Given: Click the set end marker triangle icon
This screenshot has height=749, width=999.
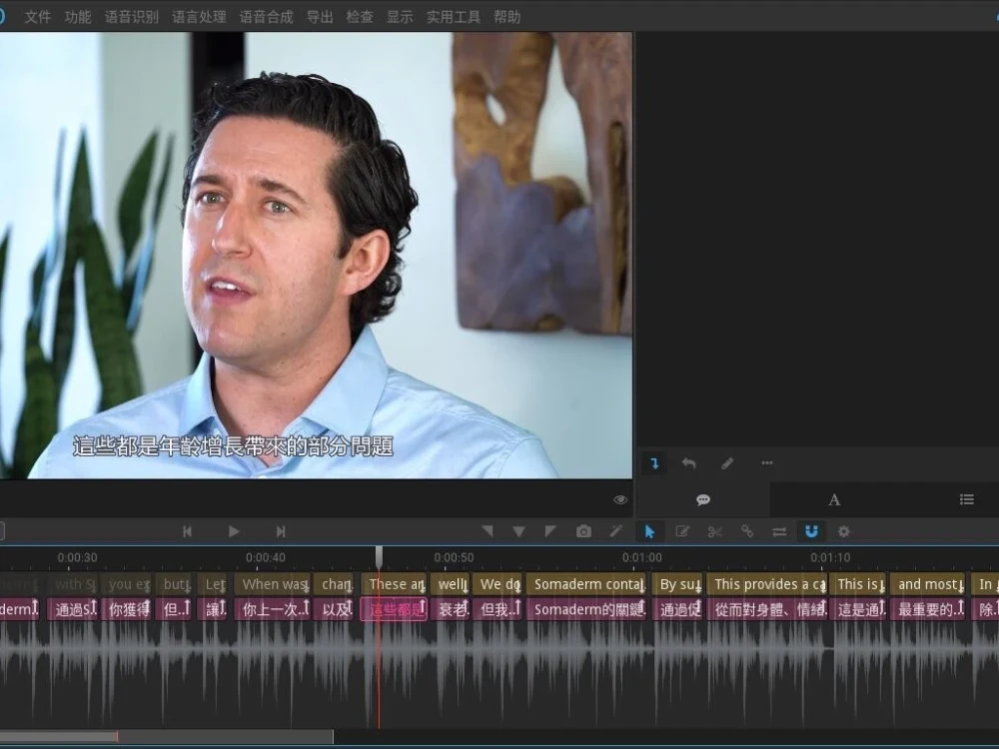Looking at the screenshot, I should point(550,531).
